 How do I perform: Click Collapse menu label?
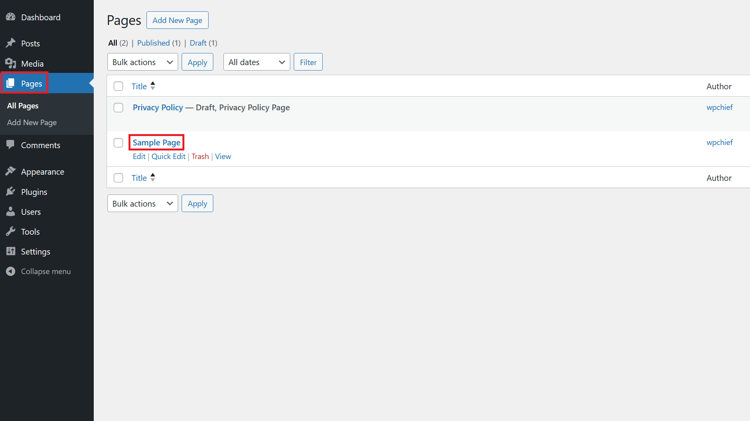pos(46,271)
